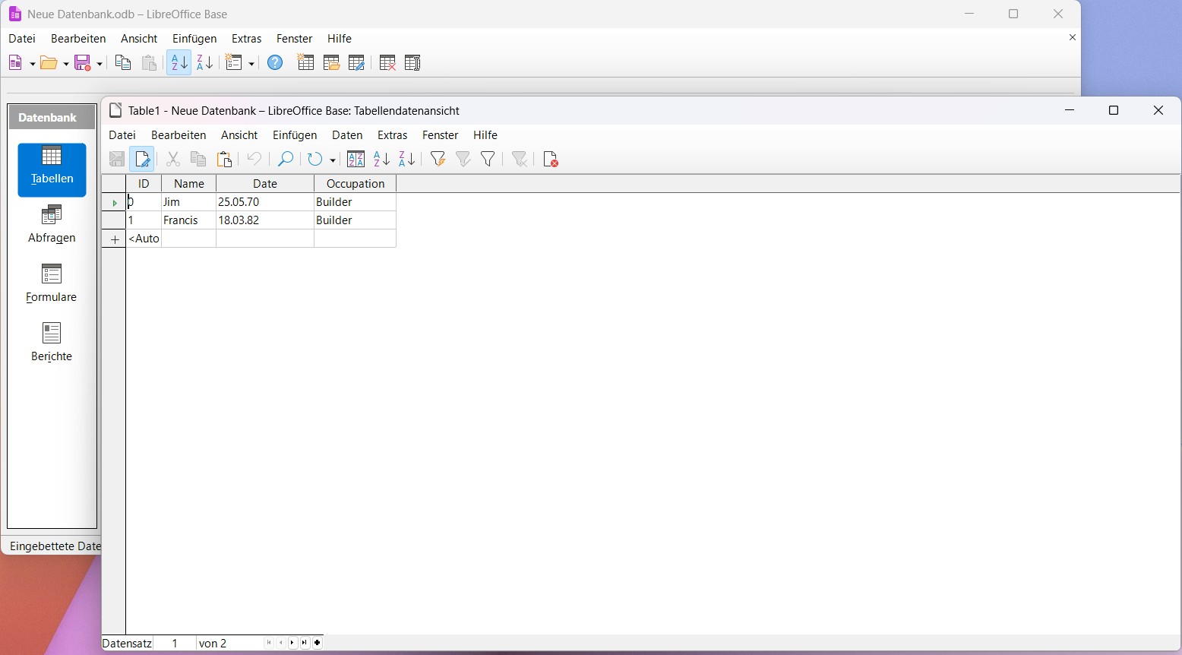This screenshot has width=1182, height=655.
Task: Jump to last record in navigation bar
Action: click(x=305, y=644)
